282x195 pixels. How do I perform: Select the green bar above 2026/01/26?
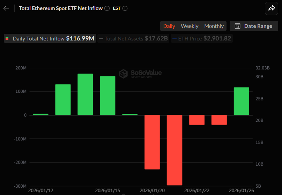point(242,101)
